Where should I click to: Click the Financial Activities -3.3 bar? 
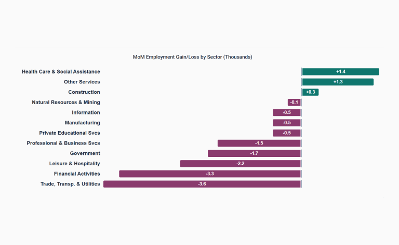click(210, 174)
